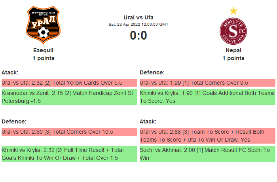Click the Total Corners Over 9.5 bet row
This screenshot has width=277, height=182.
pos(207,83)
